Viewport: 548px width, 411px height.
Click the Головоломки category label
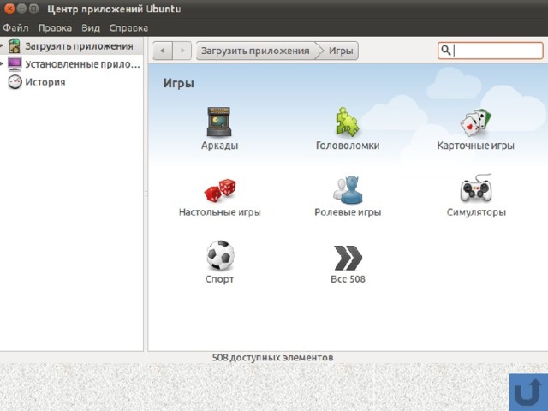[348, 146]
